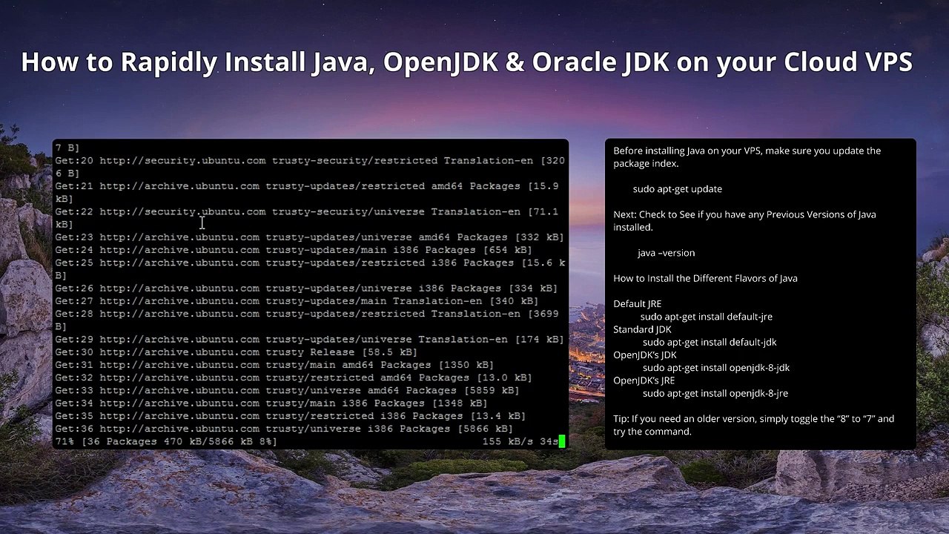Click the Get:31 trusty/main amd64 Packages line

(x=274, y=364)
